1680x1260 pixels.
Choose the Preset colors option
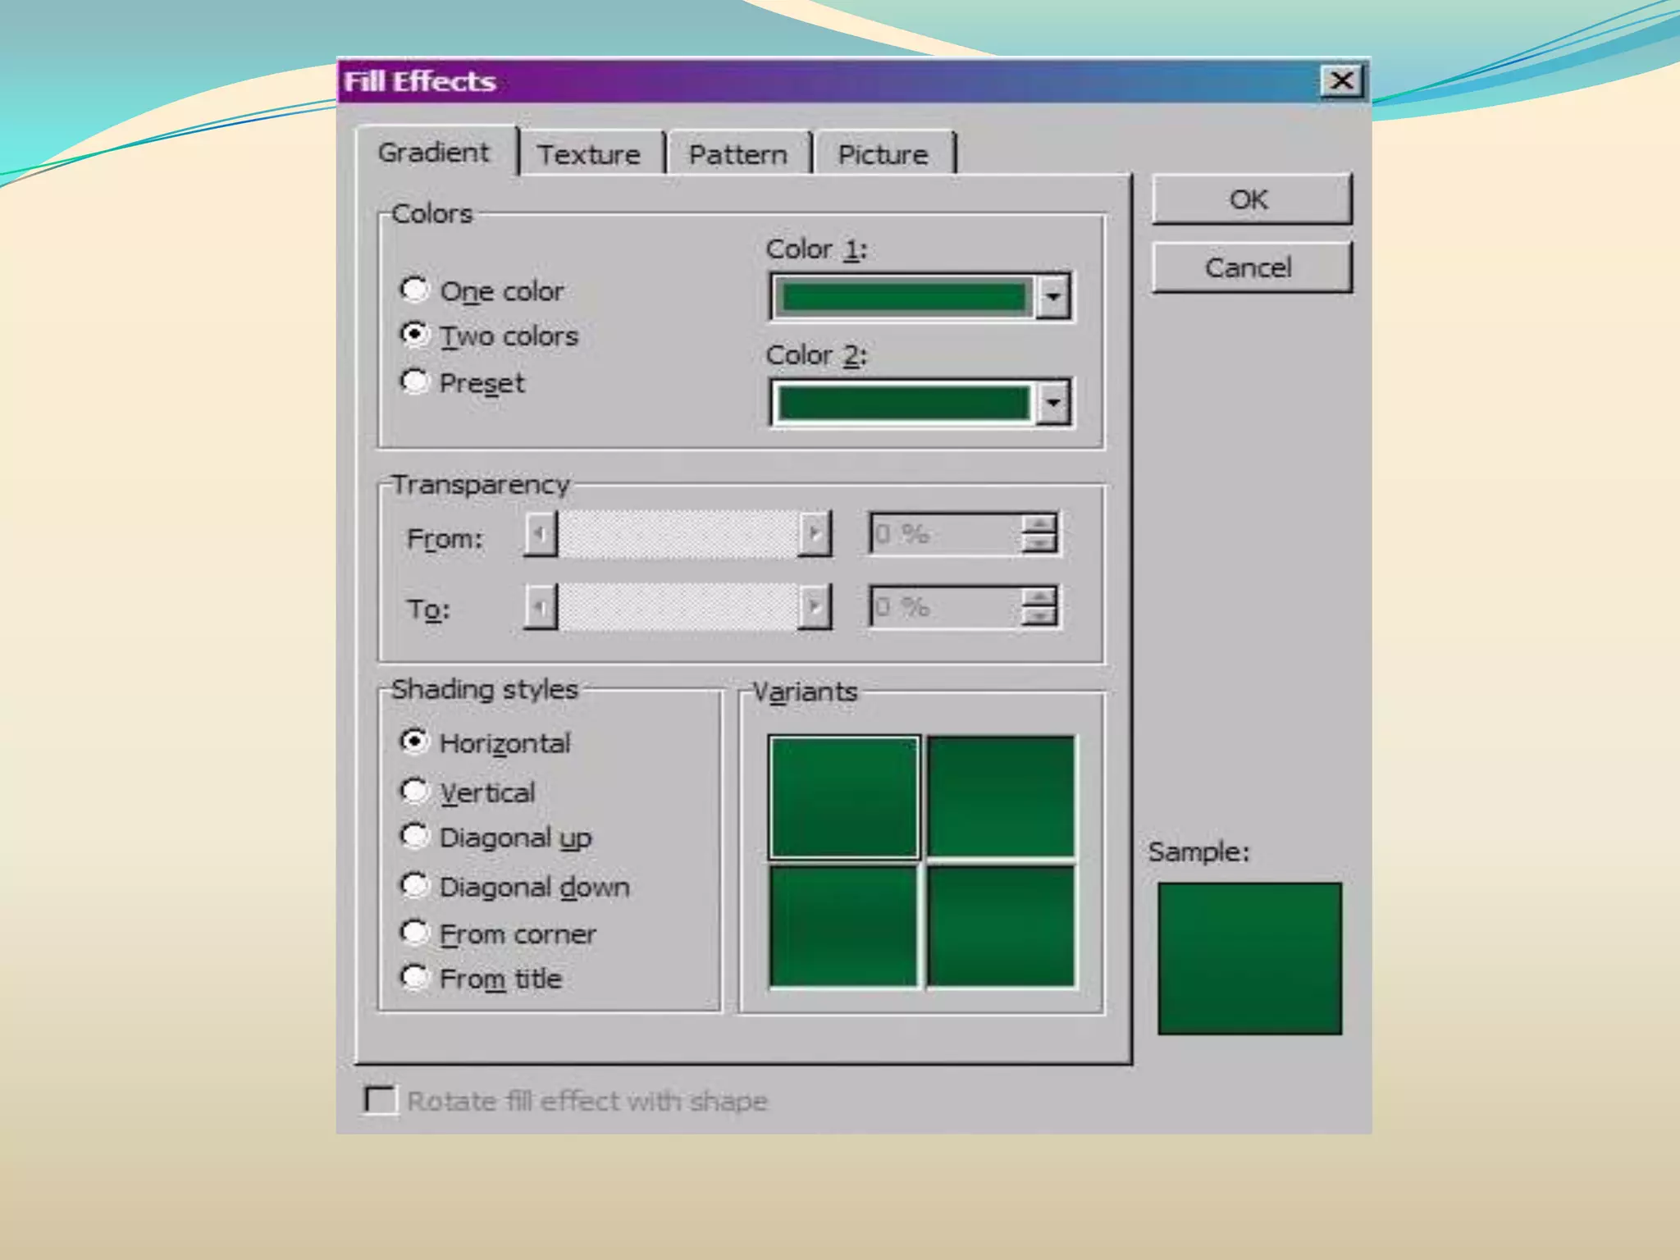(x=414, y=381)
